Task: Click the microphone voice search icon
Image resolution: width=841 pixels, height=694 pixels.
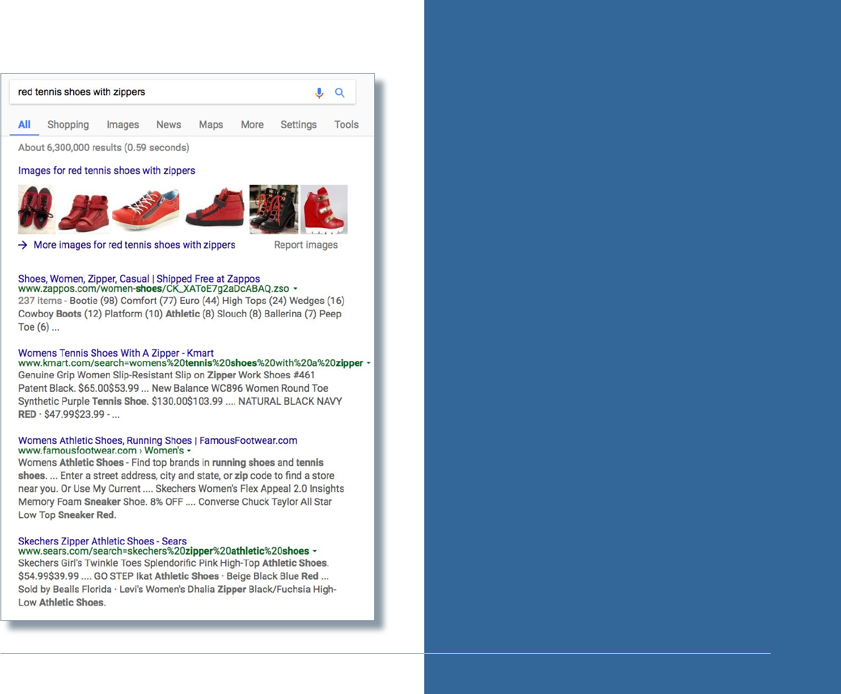Action: (x=319, y=92)
